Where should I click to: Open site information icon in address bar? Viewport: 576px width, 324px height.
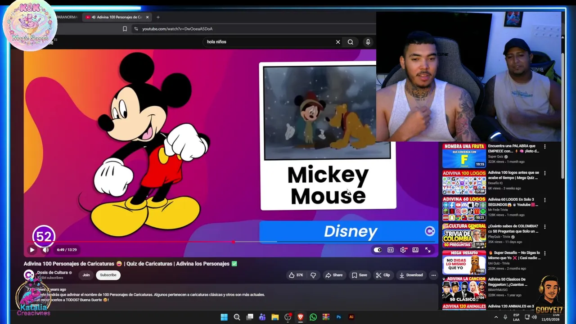tap(136, 29)
